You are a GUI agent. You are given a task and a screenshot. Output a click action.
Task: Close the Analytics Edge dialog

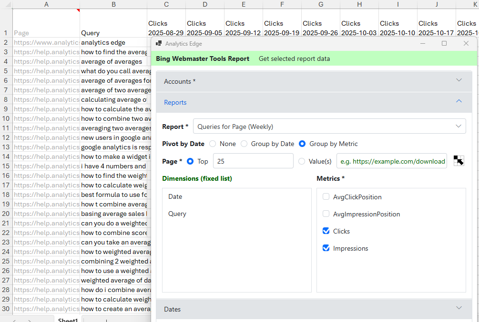pos(466,43)
